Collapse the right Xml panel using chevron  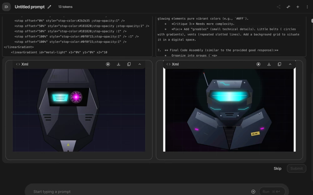290,64
